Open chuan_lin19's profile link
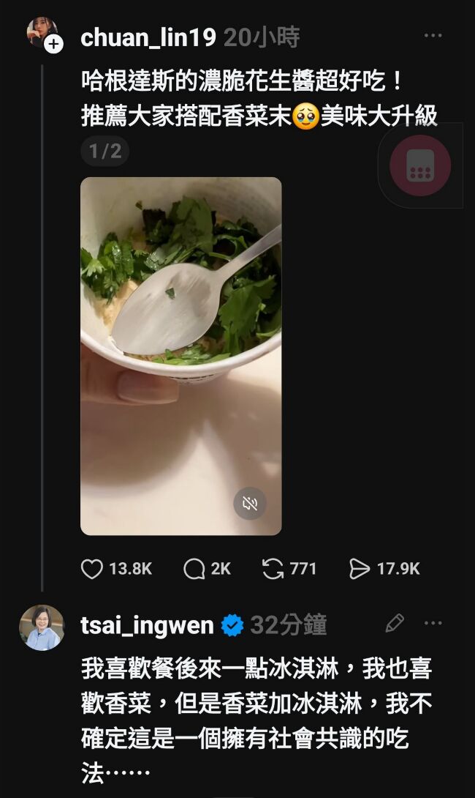Screen dimensions: 475x798 click(146, 33)
